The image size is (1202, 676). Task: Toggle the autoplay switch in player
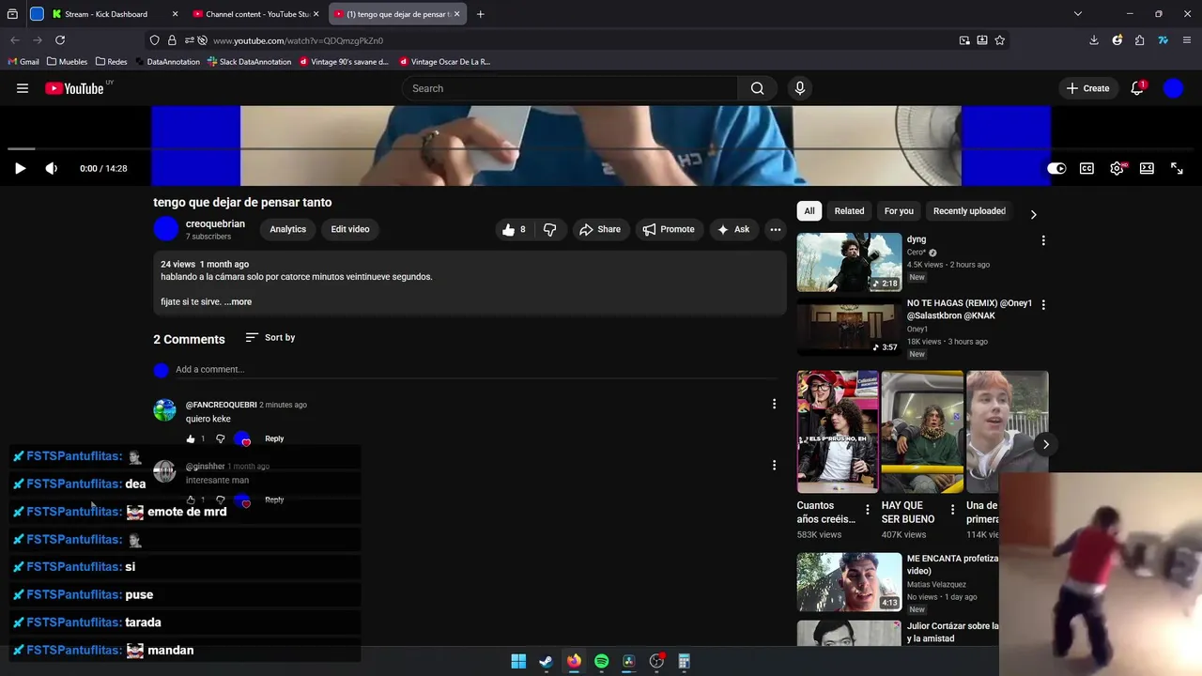(1056, 168)
